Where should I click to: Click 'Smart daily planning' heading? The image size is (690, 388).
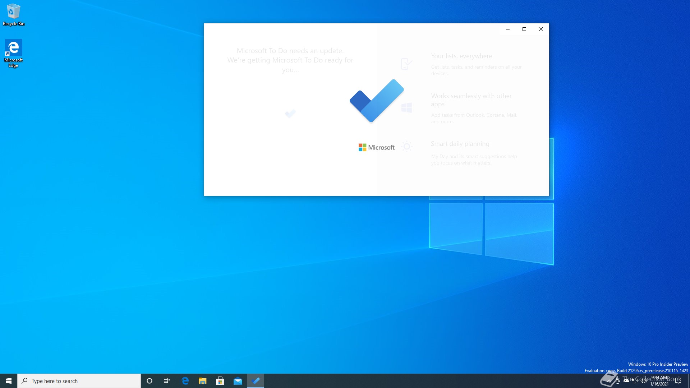[x=460, y=144]
